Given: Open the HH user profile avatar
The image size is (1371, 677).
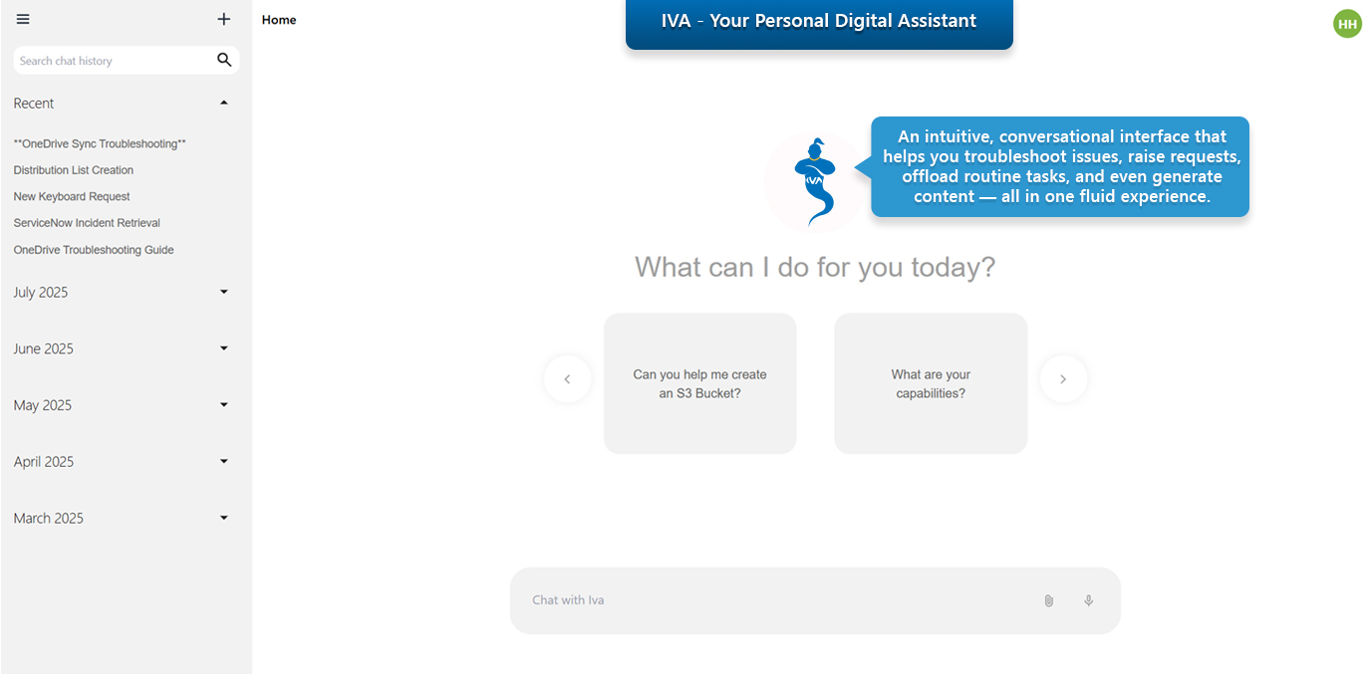Looking at the screenshot, I should coord(1347,24).
